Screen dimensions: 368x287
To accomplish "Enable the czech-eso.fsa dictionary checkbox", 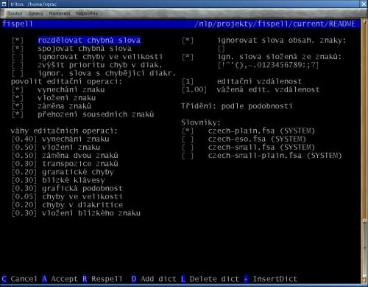I will pos(188,139).
